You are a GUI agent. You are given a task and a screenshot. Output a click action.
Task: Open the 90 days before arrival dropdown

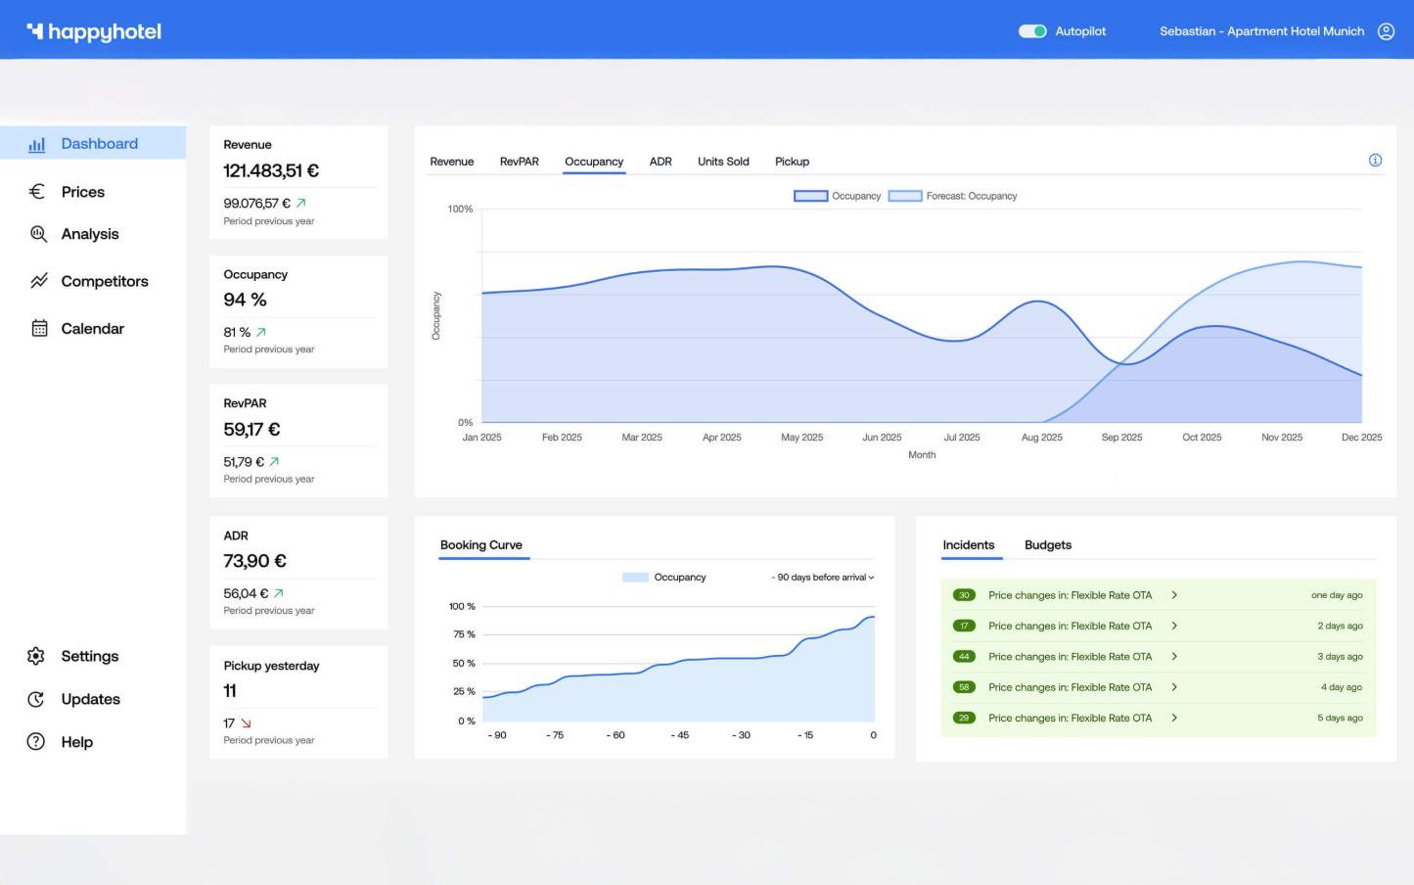(822, 578)
